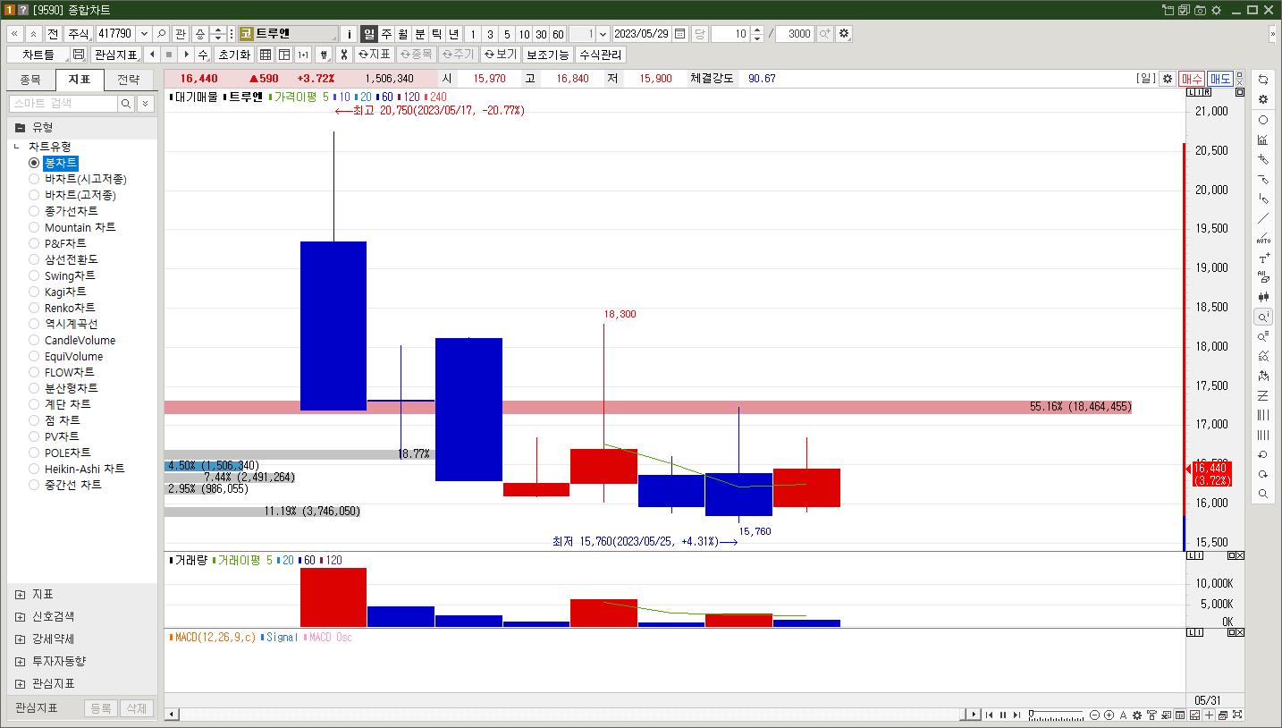Expand the 신호검색 tree section
The width and height of the screenshot is (1282, 728).
(x=20, y=616)
